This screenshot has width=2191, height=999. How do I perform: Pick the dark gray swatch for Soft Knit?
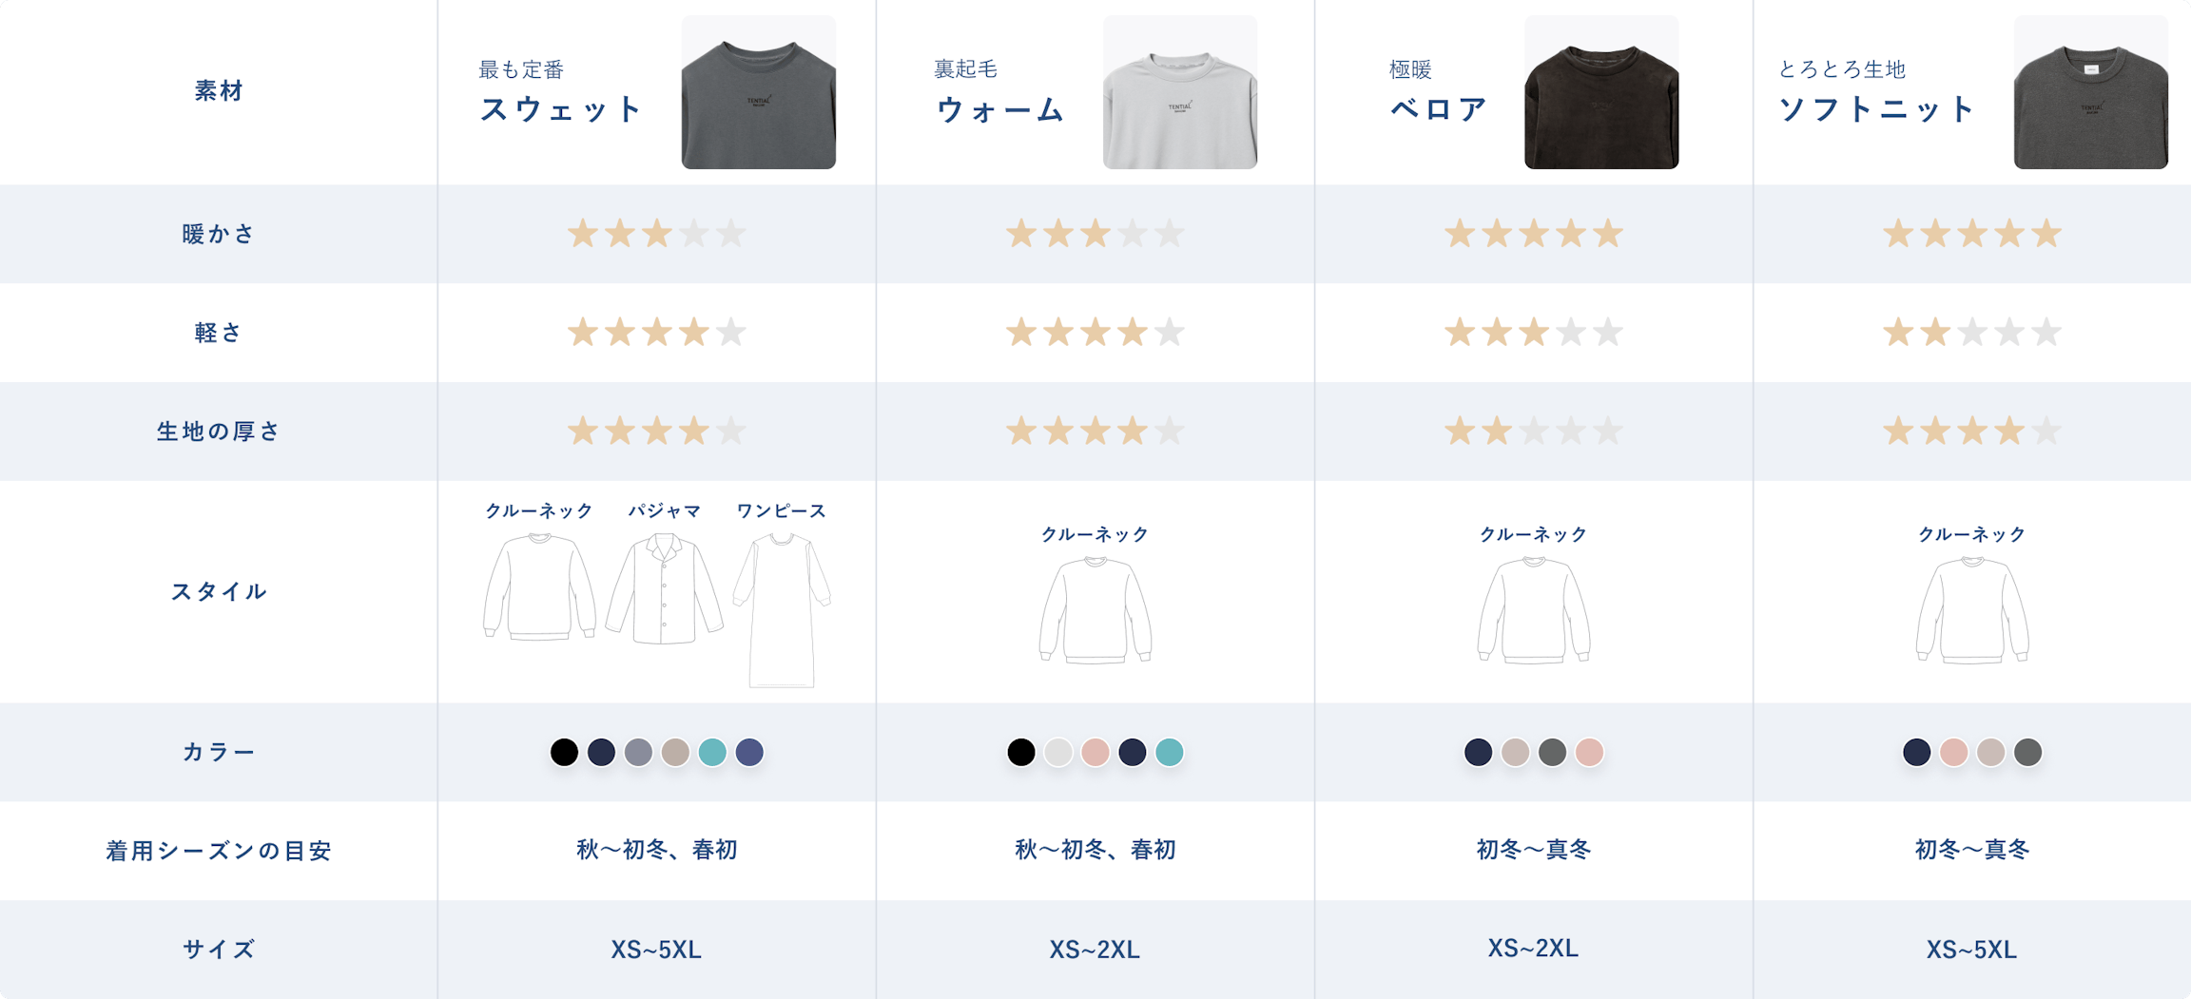click(x=2027, y=752)
